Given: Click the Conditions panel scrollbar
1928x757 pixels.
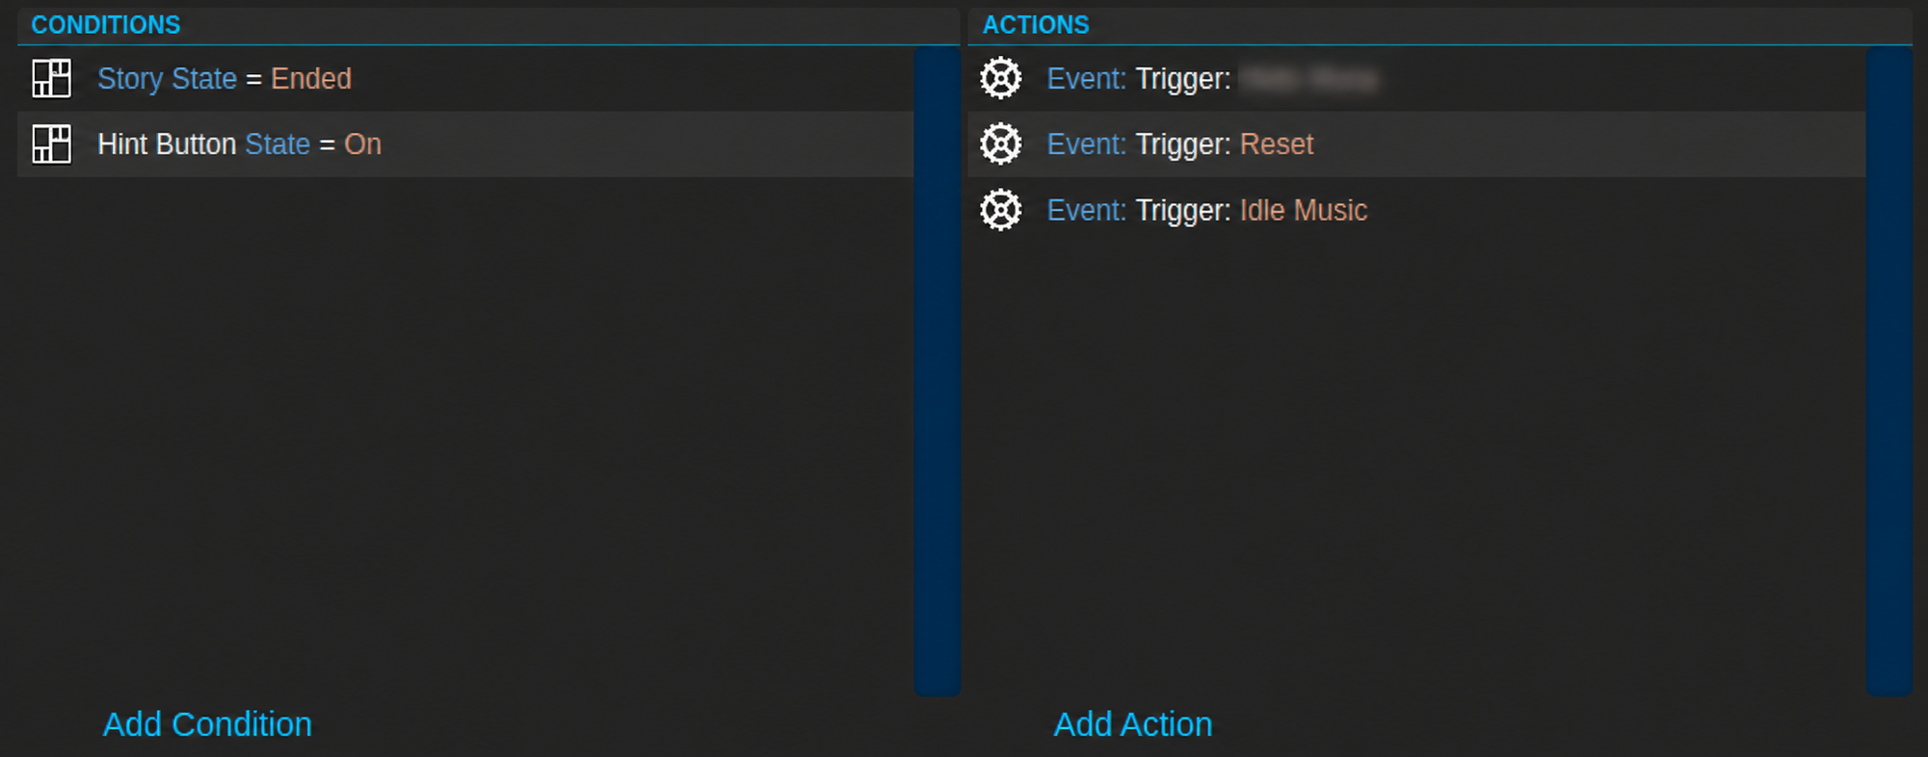Looking at the screenshot, I should coord(937,371).
